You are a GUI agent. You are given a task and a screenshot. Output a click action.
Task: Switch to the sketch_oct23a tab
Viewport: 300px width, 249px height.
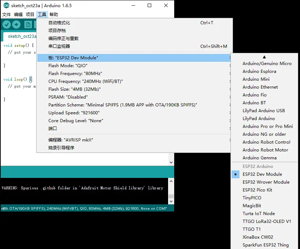[x=21, y=36]
